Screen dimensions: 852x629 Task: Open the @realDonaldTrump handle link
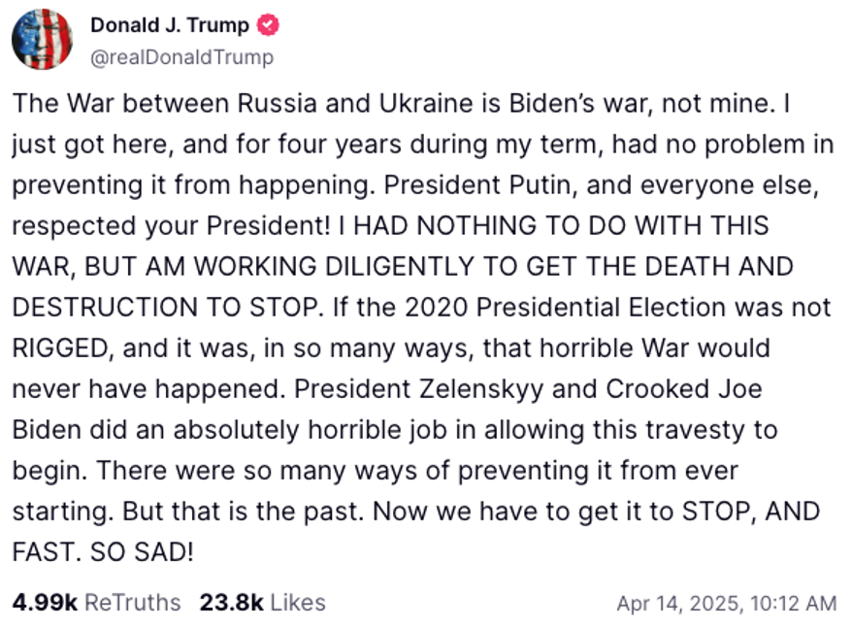[x=182, y=57]
